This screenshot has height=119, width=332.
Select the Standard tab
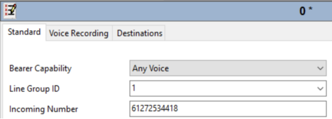[x=24, y=32]
